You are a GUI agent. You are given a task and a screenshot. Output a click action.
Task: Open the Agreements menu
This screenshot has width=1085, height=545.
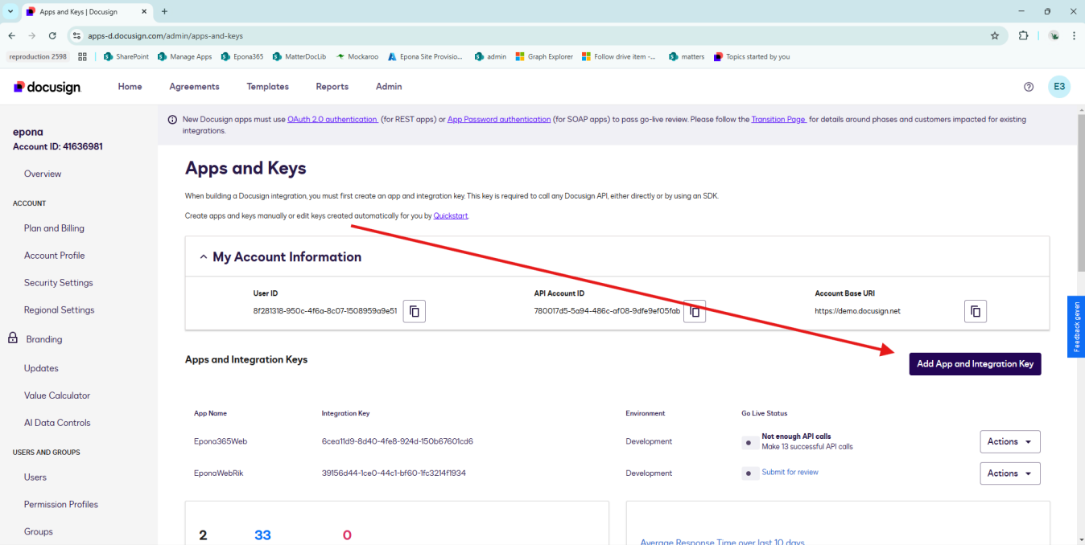pyautogui.click(x=194, y=87)
